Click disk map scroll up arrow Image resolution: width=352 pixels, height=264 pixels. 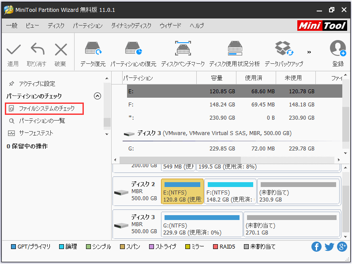346,168
